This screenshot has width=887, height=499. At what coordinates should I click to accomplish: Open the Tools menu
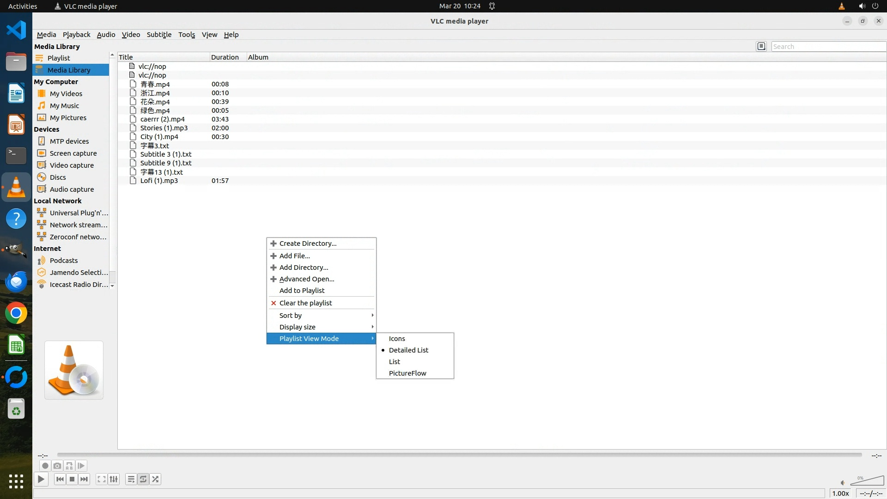[187, 35]
